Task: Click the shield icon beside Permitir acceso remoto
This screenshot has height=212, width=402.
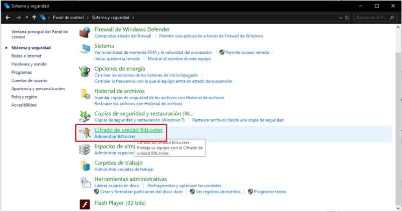Action: (222, 52)
